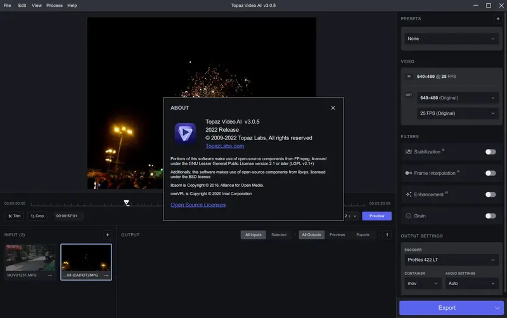Select the Selected filter tab
Viewport: 507px width, 318px height.
[279, 235]
